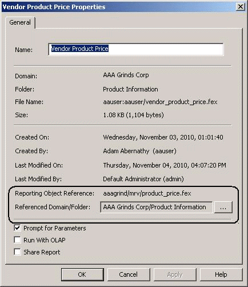
Task: Click the Run With OLAP label
Action: (x=45, y=240)
